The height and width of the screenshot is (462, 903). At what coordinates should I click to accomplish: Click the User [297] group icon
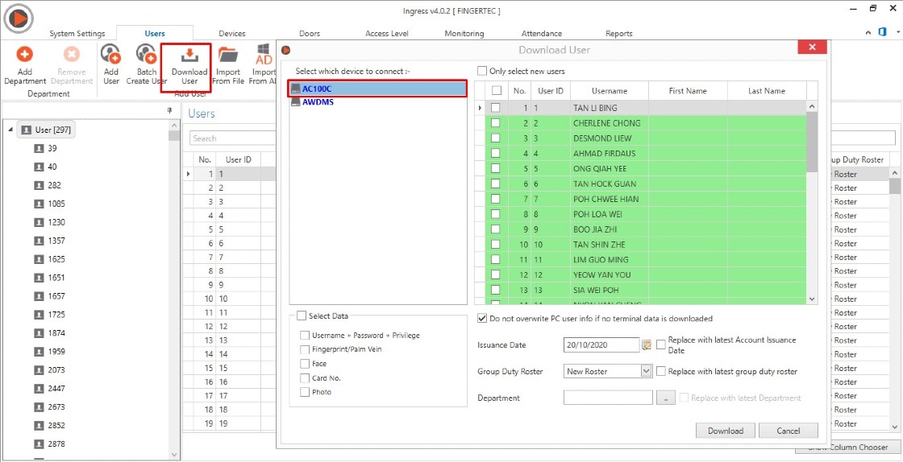[x=26, y=130]
